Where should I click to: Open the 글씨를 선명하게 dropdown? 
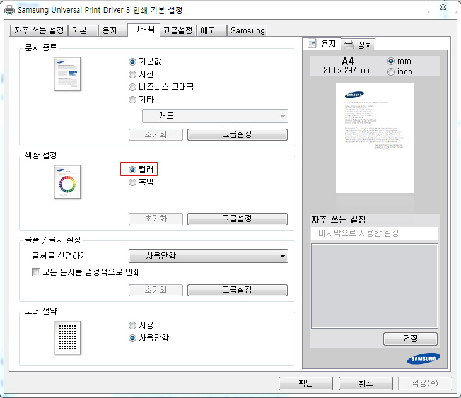(x=208, y=256)
